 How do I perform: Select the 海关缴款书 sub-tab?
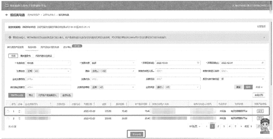(26, 56)
